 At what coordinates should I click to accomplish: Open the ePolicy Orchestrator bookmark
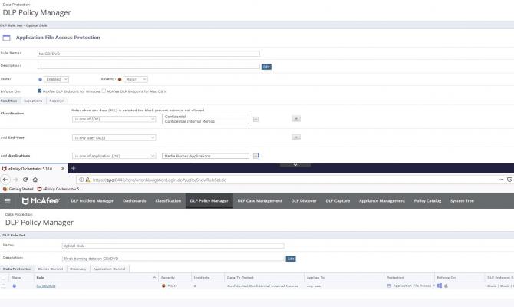click(60, 189)
